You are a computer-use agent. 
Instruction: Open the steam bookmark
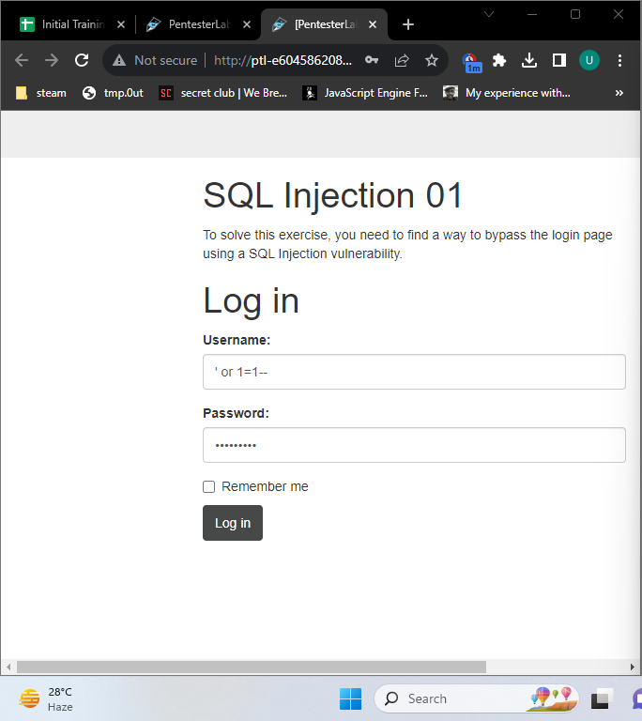pyautogui.click(x=41, y=93)
